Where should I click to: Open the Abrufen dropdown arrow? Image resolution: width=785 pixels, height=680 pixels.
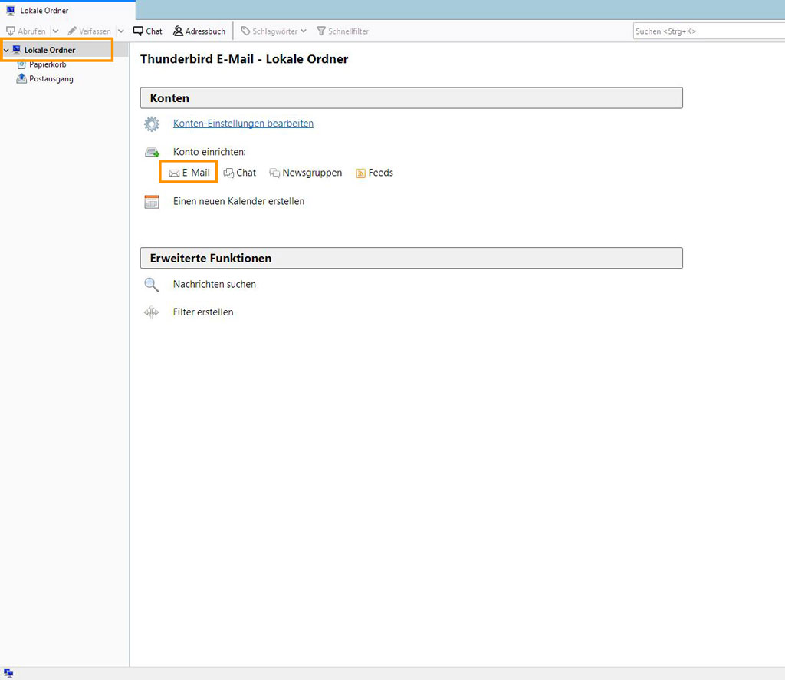[x=55, y=31]
